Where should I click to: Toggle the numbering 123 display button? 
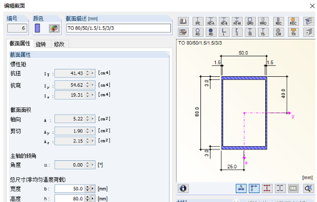(x=293, y=188)
